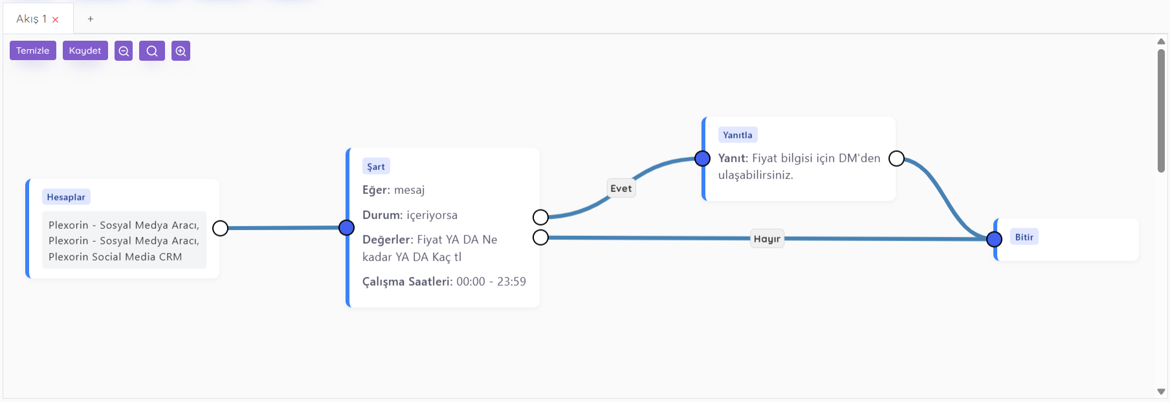This screenshot has height=402, width=1170.
Task: Select the Evet connection label
Action: (621, 188)
